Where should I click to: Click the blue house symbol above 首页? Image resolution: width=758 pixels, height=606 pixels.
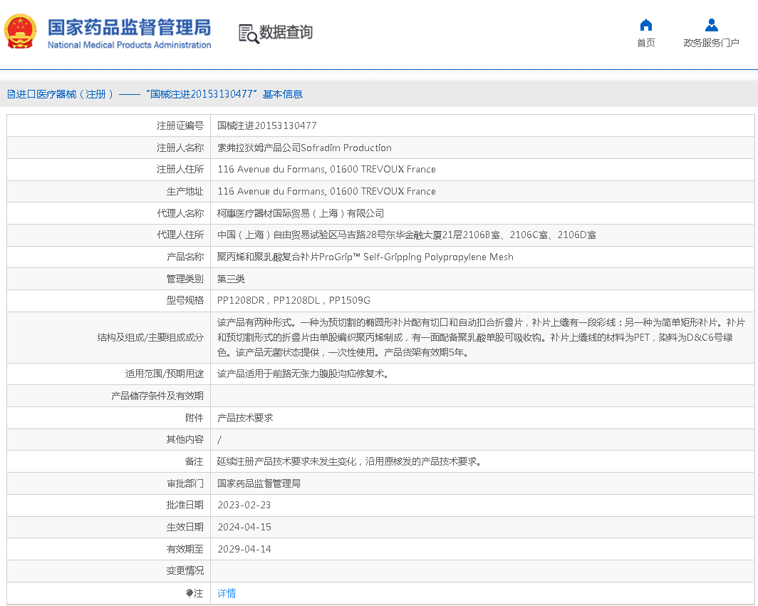[x=645, y=24]
